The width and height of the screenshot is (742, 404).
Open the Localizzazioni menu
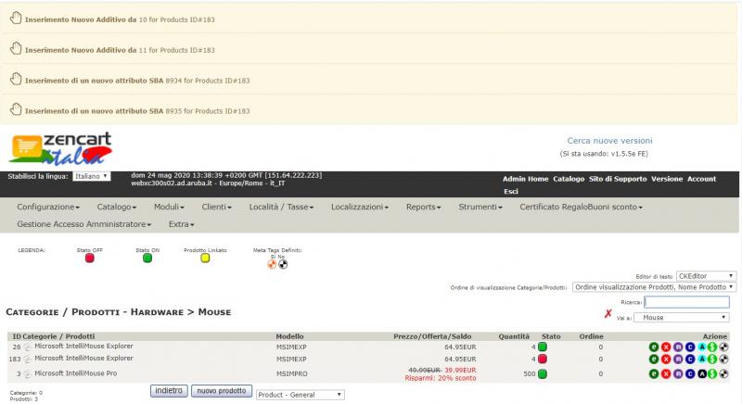(360, 207)
